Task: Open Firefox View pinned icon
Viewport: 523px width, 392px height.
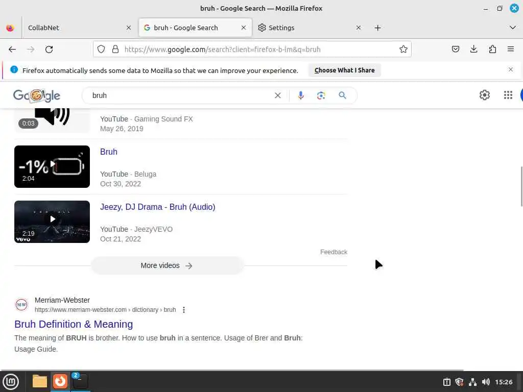Action: pyautogui.click(x=10, y=28)
